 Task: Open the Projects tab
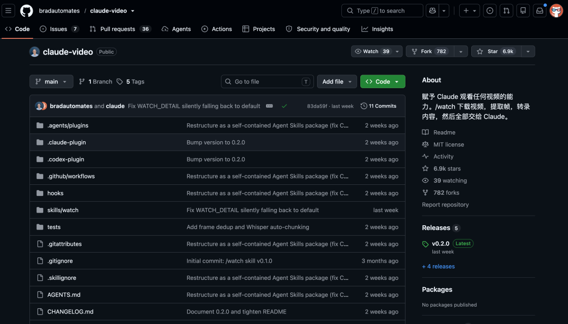click(259, 29)
